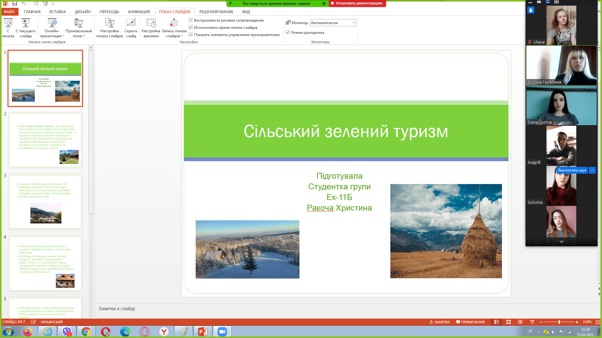Viewport: 602px width, 338px height.
Task: Start slideshow from the current slide
Action: coord(25,28)
